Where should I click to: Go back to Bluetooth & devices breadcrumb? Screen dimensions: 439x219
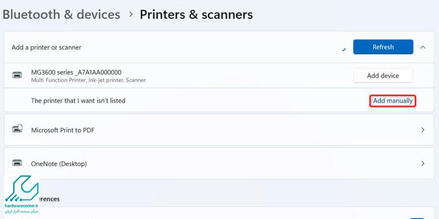point(61,15)
